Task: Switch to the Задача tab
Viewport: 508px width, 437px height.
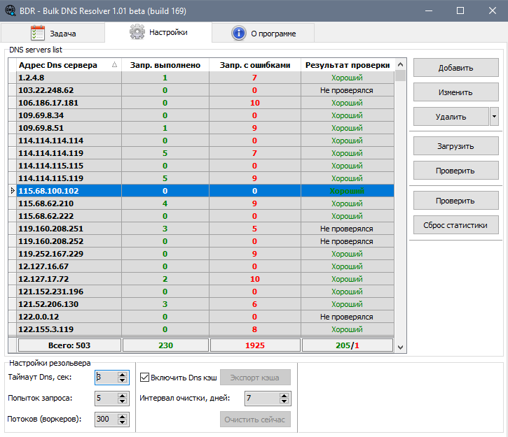Action: [x=53, y=33]
